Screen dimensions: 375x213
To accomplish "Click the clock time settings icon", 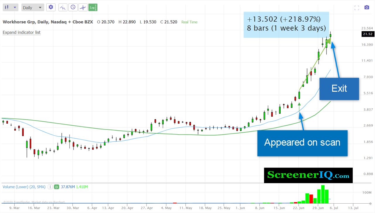I will 73,8.
